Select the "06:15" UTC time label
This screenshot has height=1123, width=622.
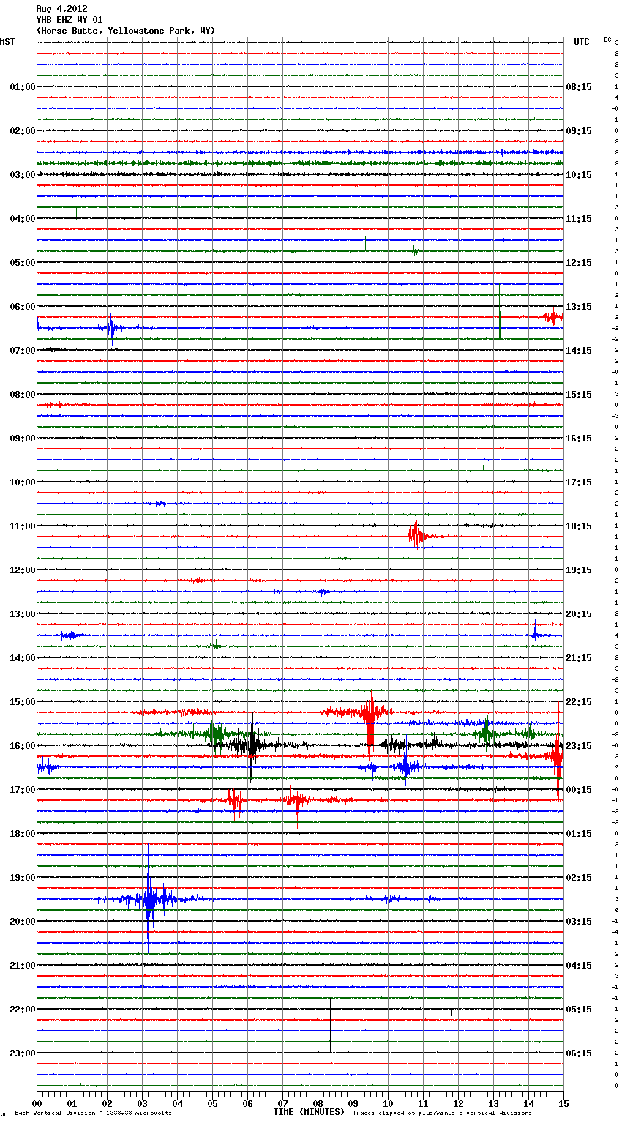click(579, 1053)
